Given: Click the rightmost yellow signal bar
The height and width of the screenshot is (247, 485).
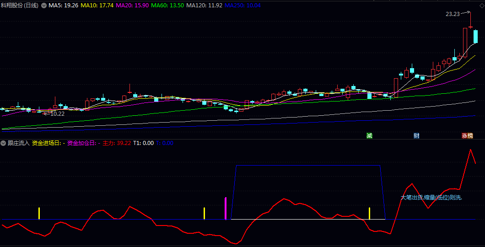Looking at the screenshot, I should click(369, 213).
